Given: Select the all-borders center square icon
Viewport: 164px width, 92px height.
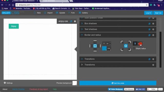Looking at the screenshot, I should click(x=95, y=46).
